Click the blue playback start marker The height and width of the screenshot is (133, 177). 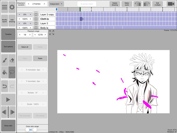(56, 9)
